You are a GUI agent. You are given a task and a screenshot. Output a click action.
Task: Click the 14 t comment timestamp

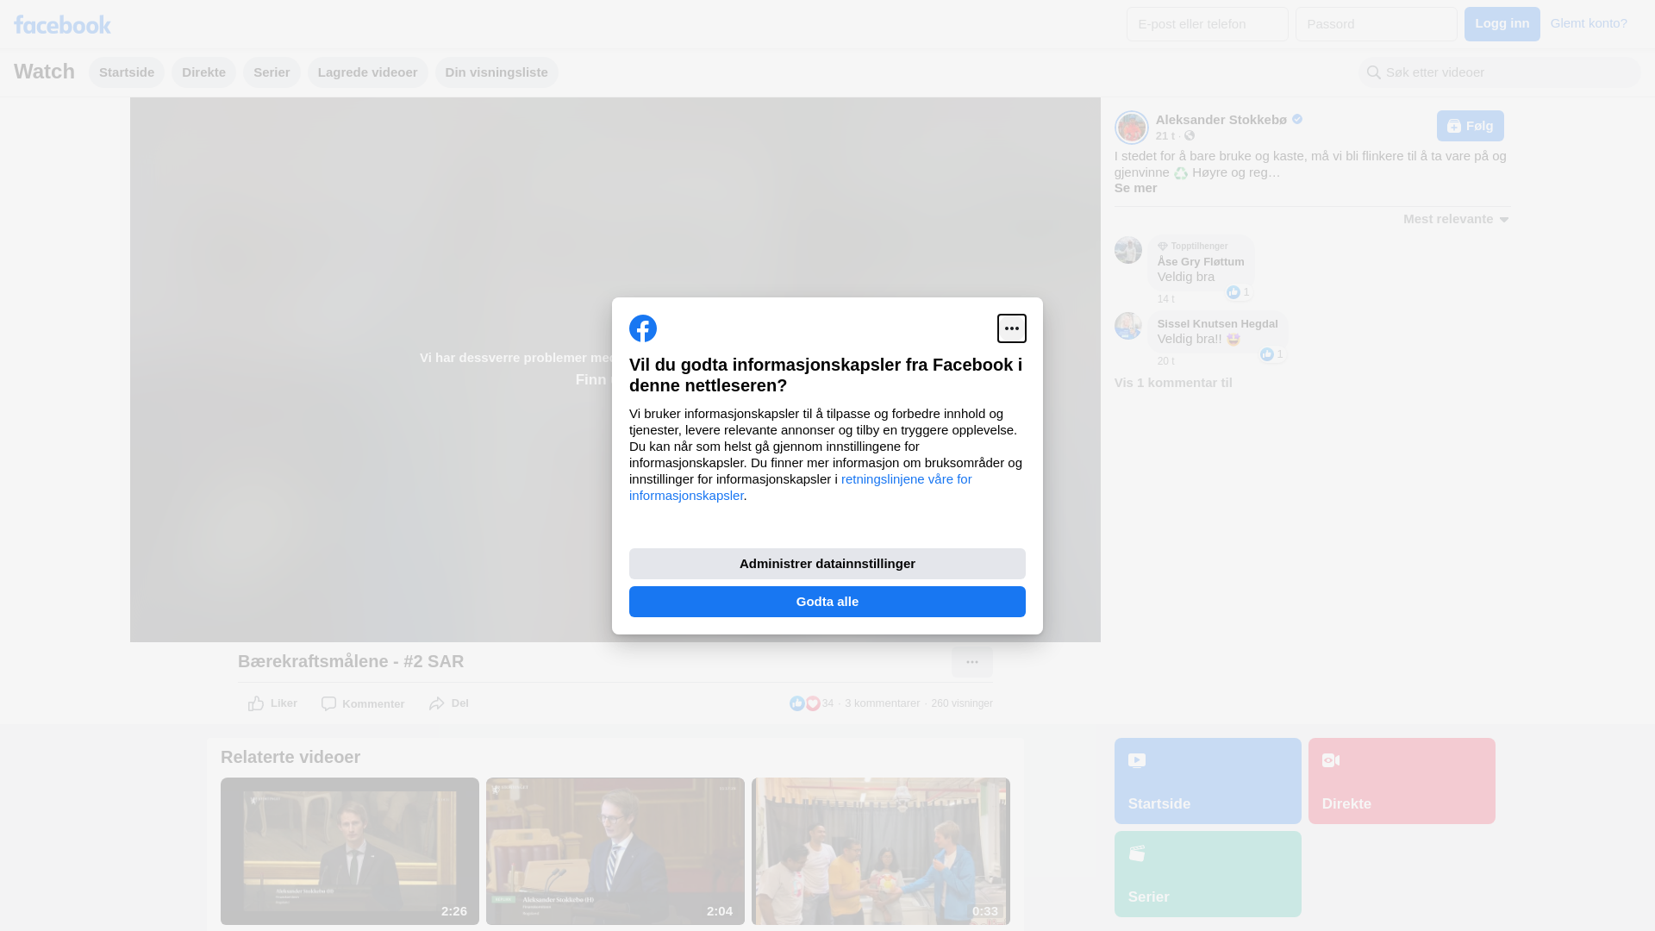(1165, 299)
